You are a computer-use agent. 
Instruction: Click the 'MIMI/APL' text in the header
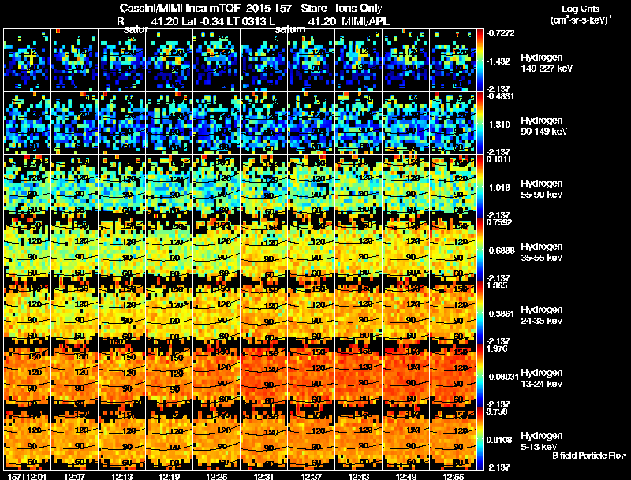(x=365, y=21)
